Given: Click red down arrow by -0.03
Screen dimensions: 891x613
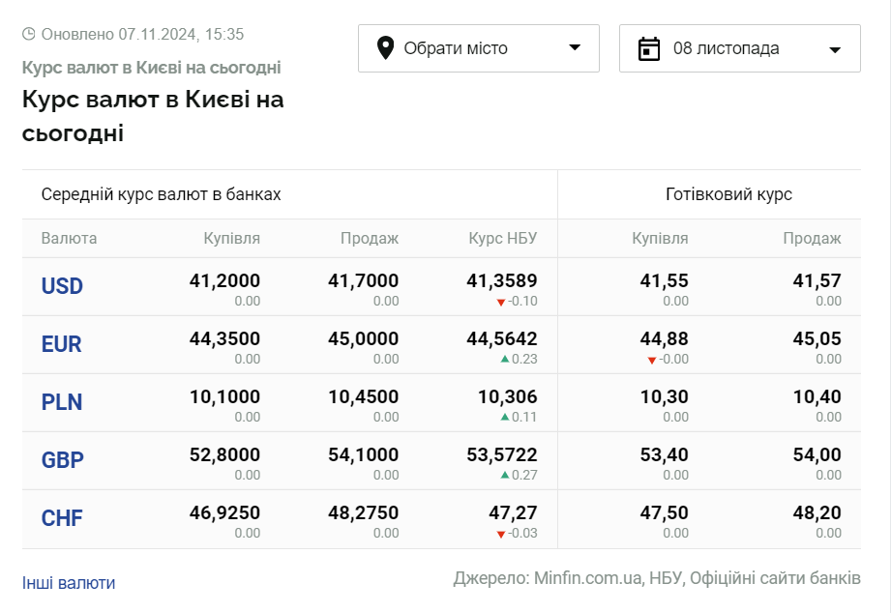Looking at the screenshot, I should [500, 534].
